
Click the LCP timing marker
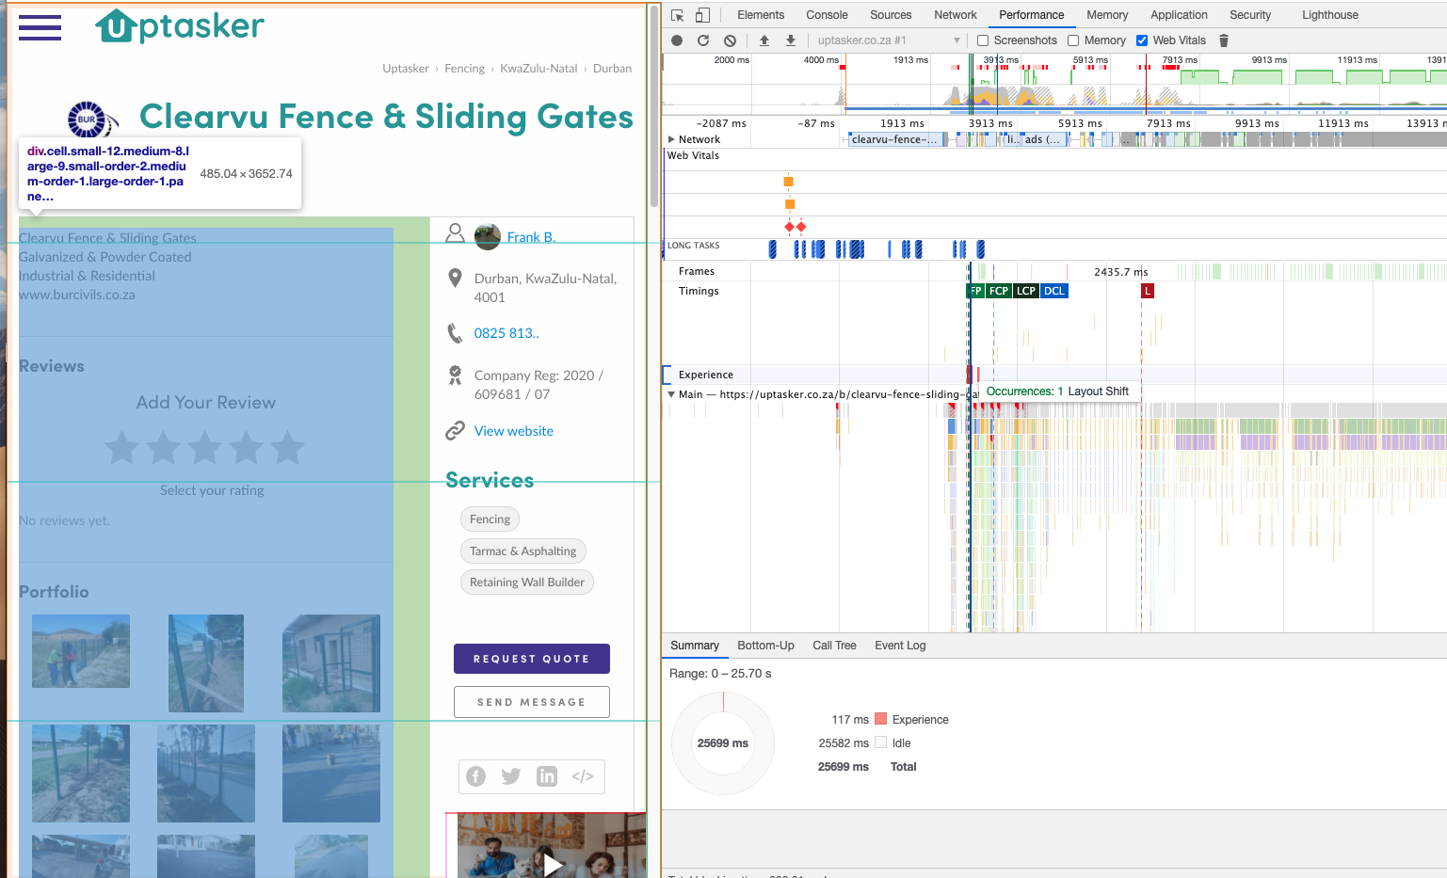tap(1026, 291)
